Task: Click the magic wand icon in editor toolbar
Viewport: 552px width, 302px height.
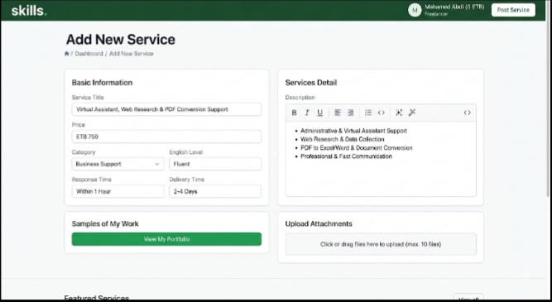Action: [412, 113]
